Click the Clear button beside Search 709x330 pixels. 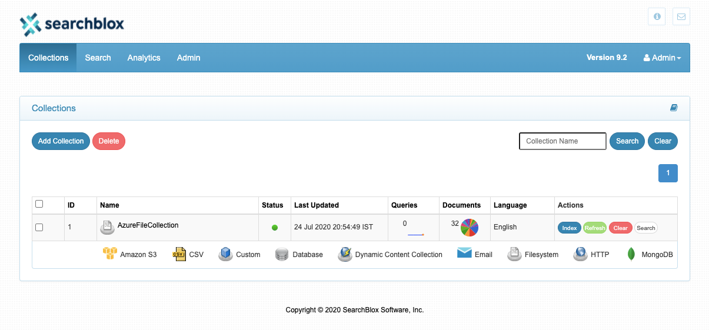tap(663, 141)
